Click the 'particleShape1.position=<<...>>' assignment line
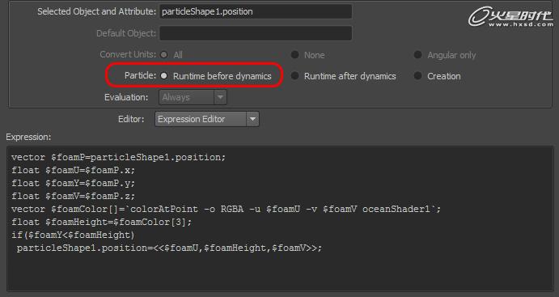The width and height of the screenshot is (559, 297). click(169, 248)
